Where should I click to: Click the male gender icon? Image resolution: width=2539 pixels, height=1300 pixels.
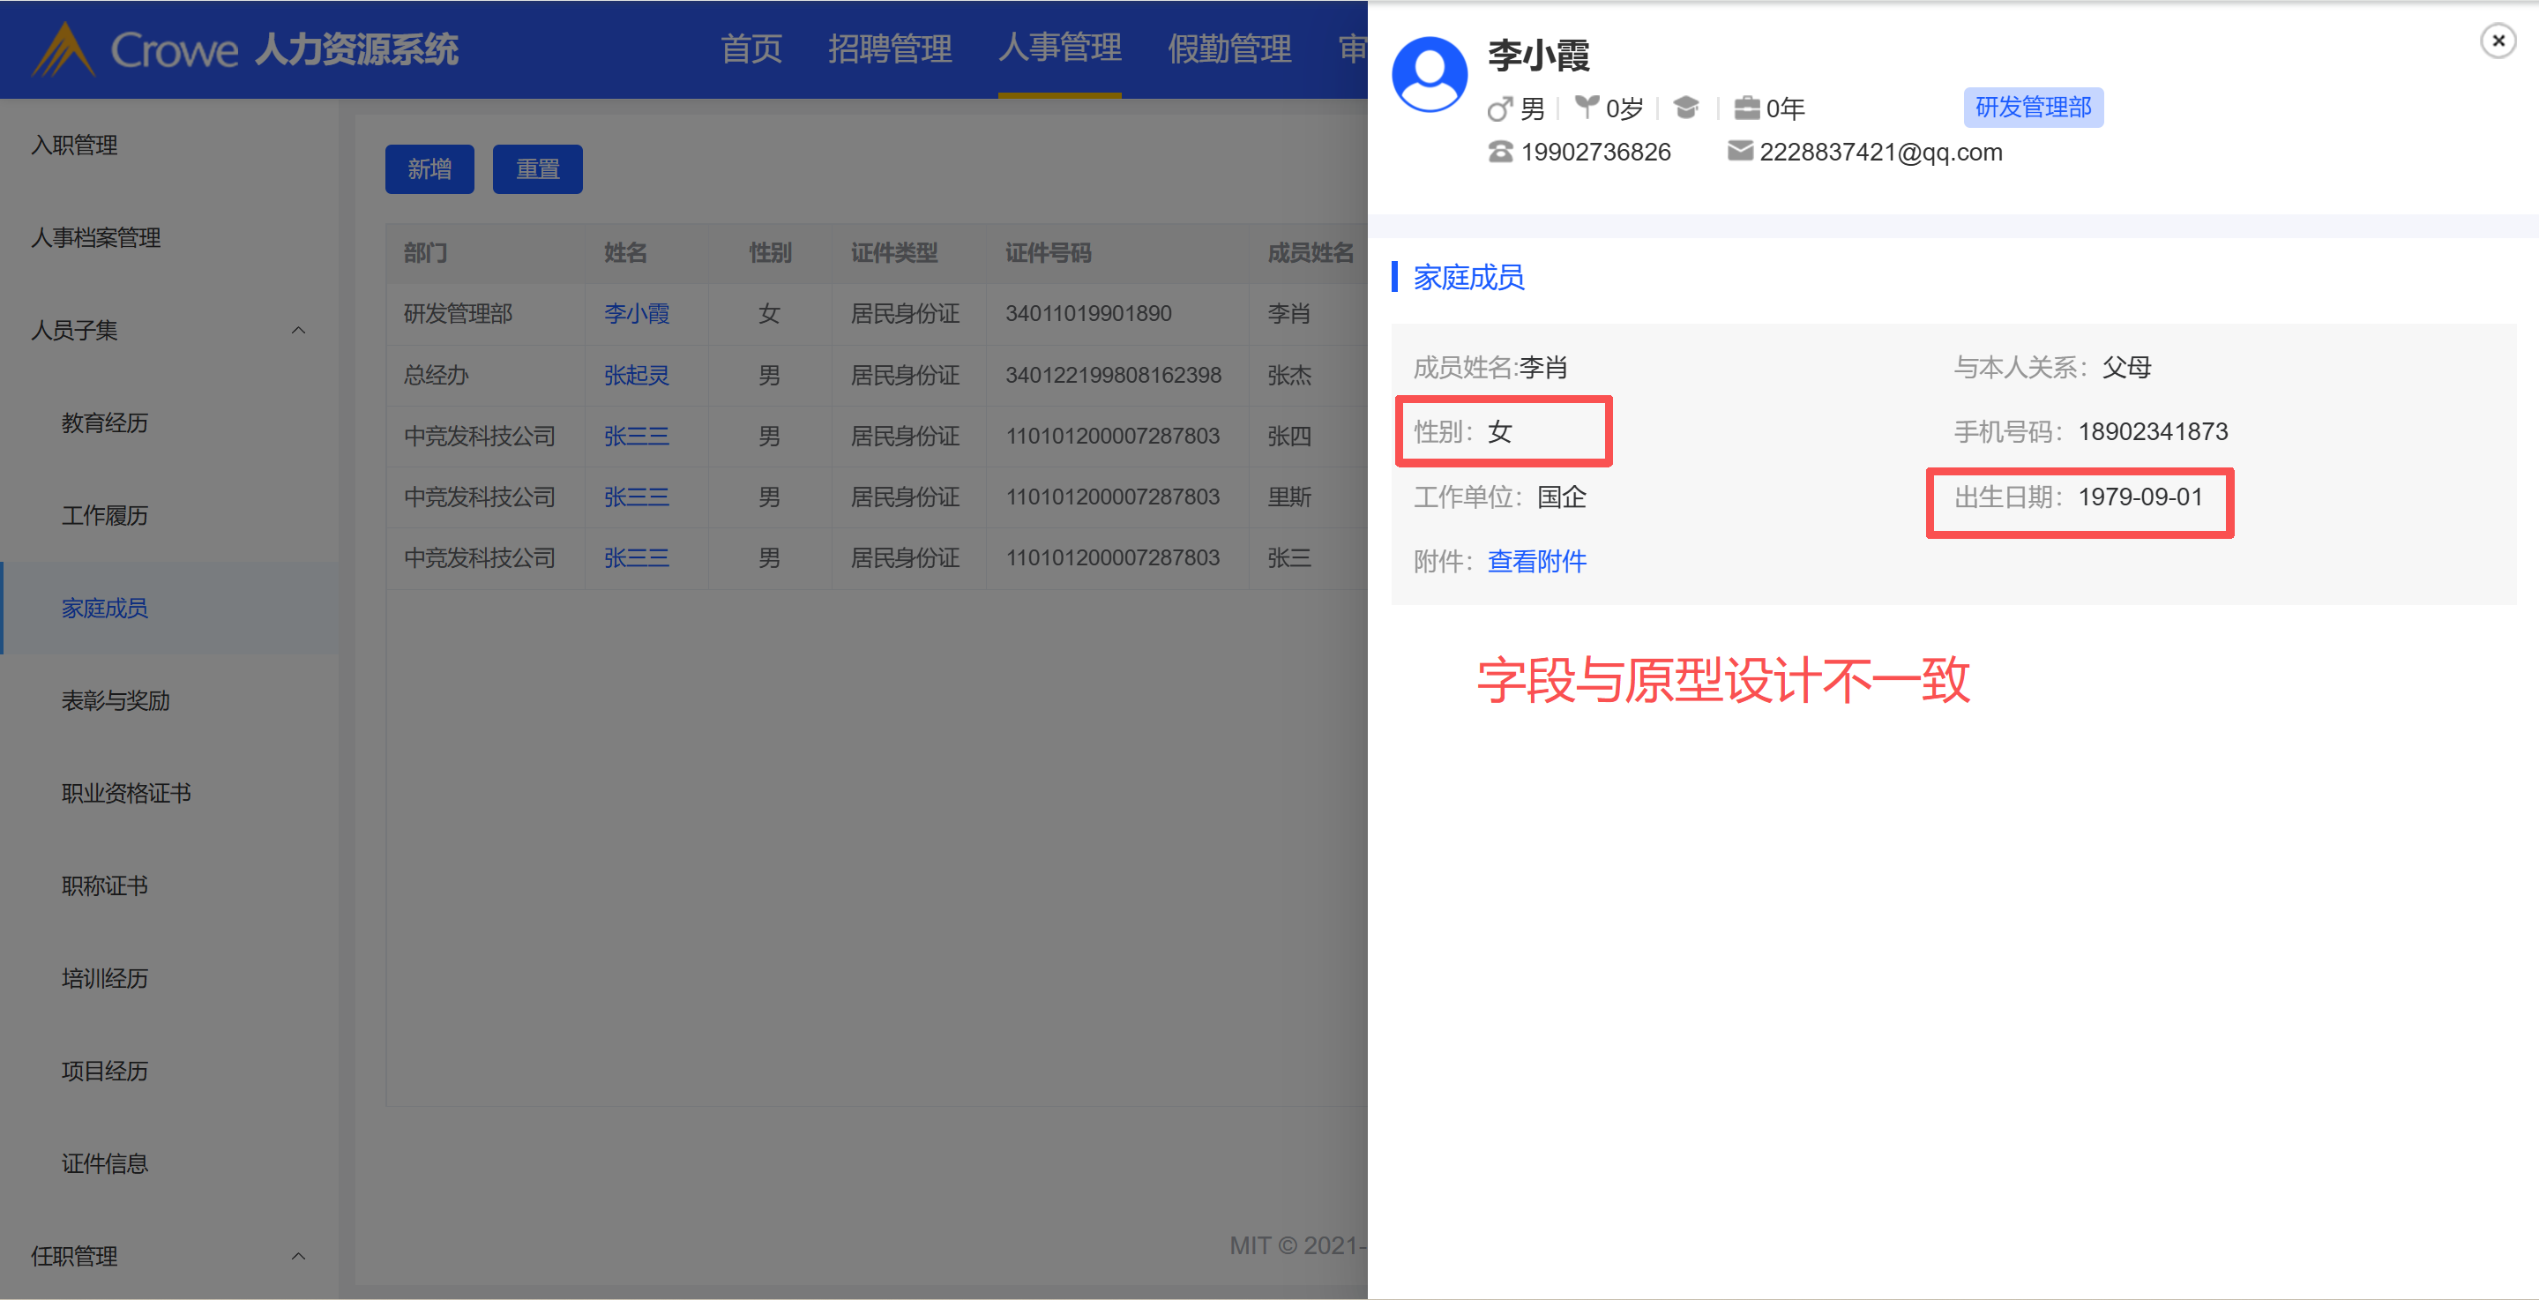click(x=1498, y=108)
